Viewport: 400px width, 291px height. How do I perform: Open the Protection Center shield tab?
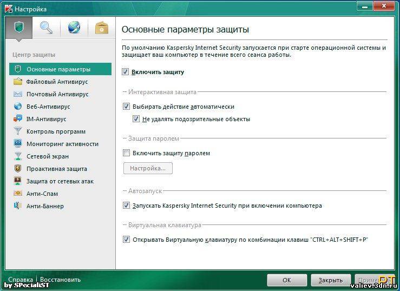click(19, 28)
